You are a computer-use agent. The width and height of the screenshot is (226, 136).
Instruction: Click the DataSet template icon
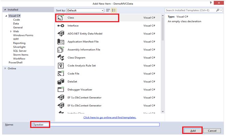pos(61,81)
